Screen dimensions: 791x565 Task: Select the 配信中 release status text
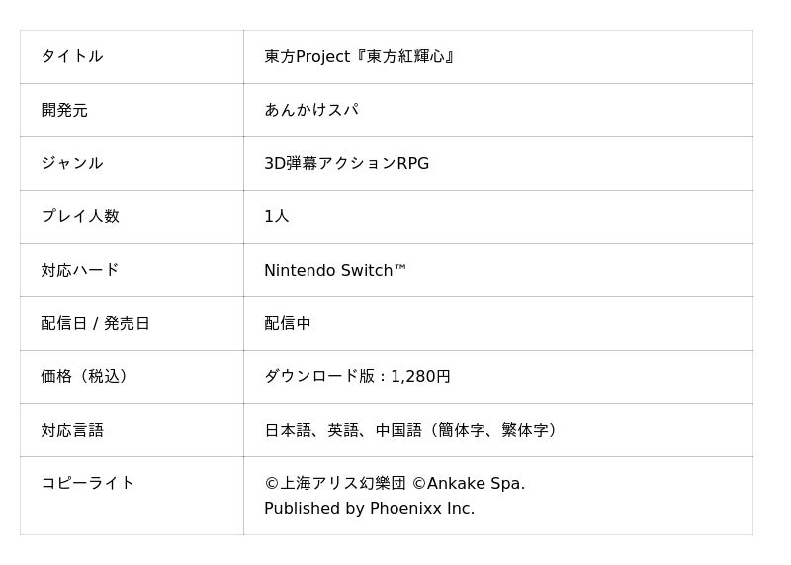(x=288, y=324)
